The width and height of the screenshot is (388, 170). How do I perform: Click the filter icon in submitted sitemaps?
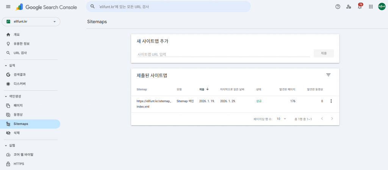(328, 75)
